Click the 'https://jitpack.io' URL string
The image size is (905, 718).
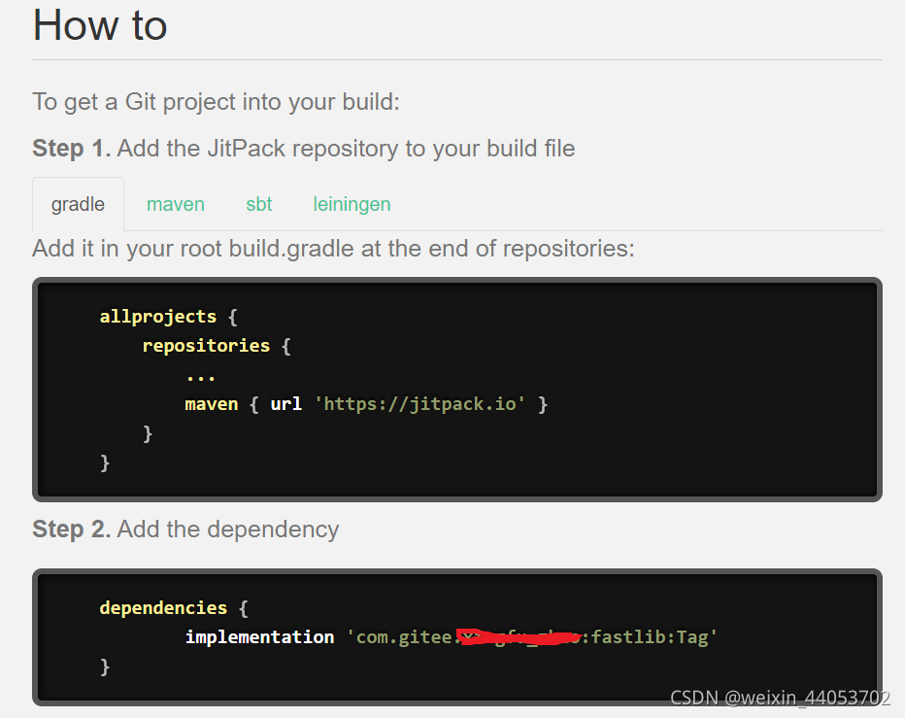[x=419, y=404]
